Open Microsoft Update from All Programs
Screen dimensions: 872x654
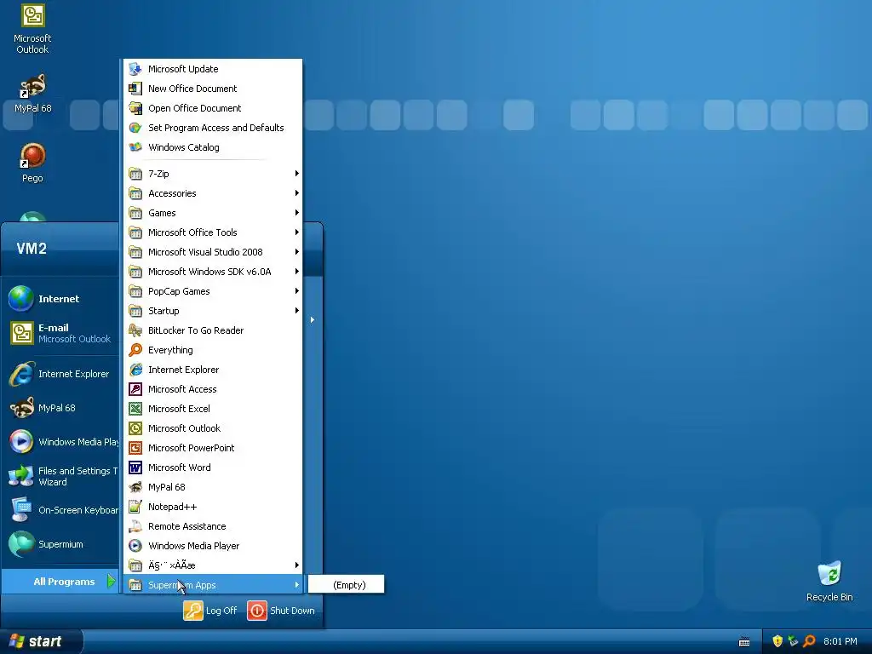[x=212, y=69]
